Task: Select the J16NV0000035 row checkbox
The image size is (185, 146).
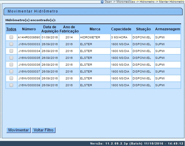Action: tap(11, 58)
